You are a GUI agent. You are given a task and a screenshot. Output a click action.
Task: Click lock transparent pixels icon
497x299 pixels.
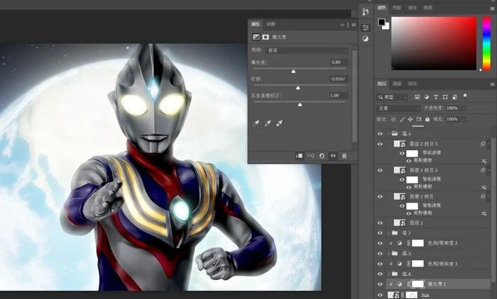pyautogui.click(x=393, y=119)
